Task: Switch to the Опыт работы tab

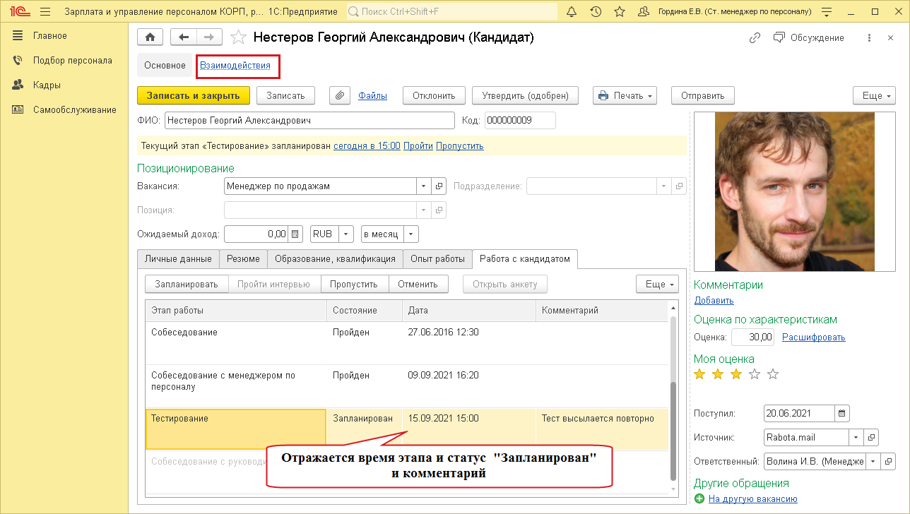Action: (438, 259)
